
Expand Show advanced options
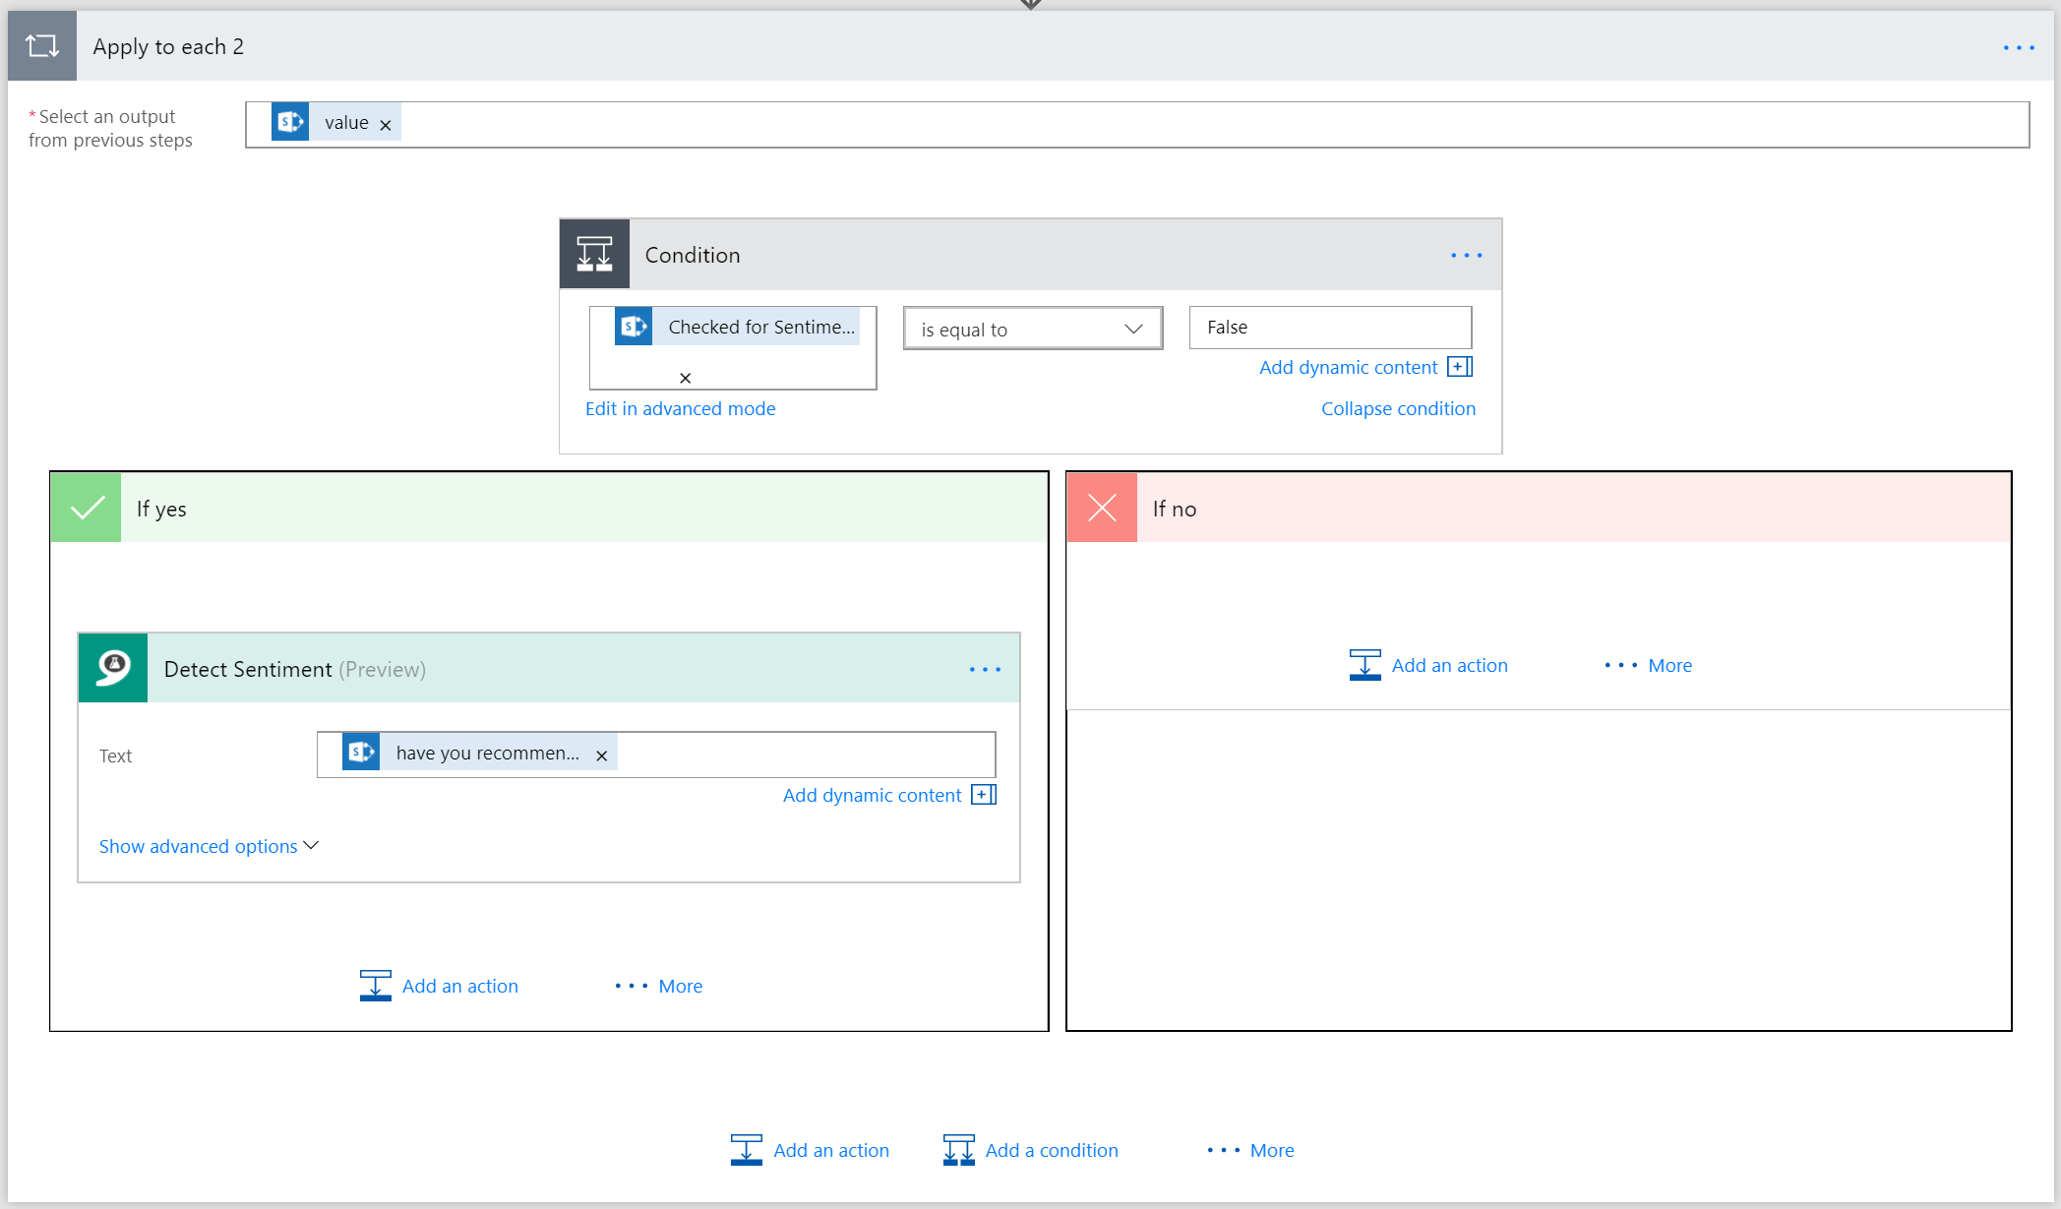pyautogui.click(x=209, y=846)
